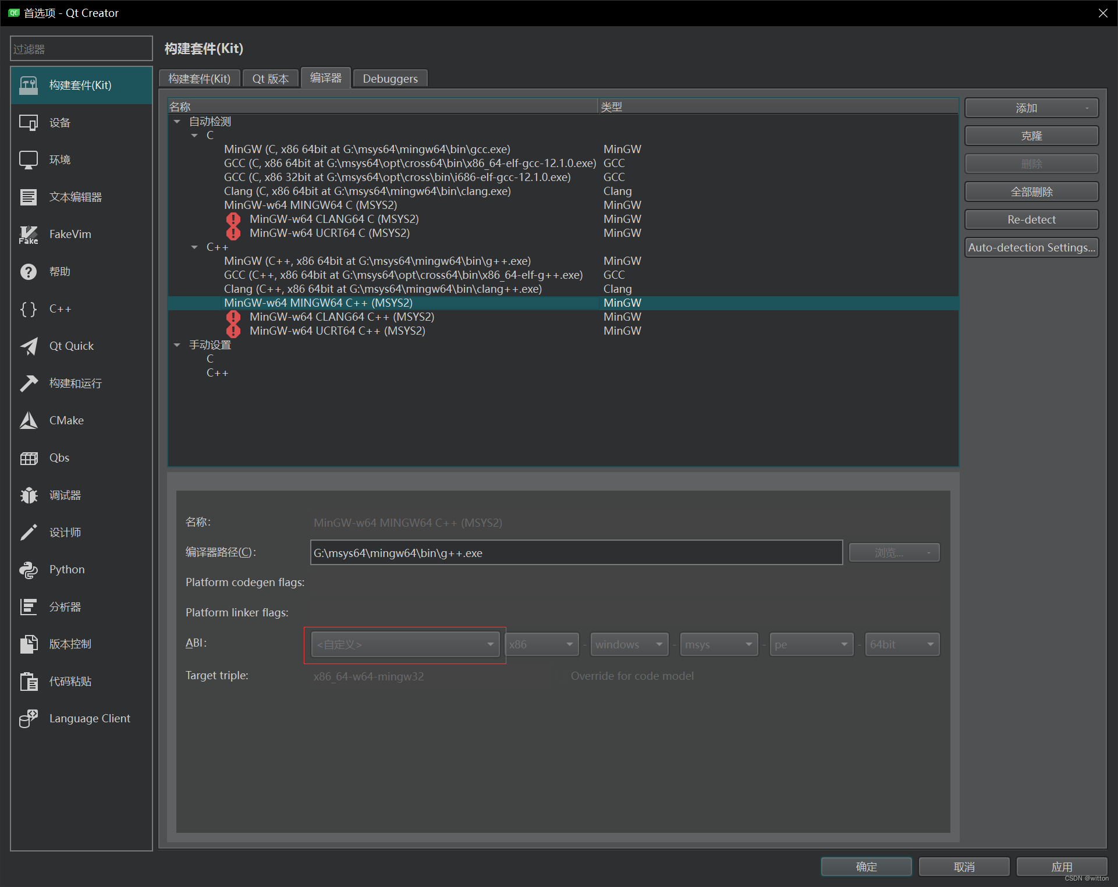Collapse the C++ compilers group
This screenshot has width=1118, height=887.
click(194, 247)
